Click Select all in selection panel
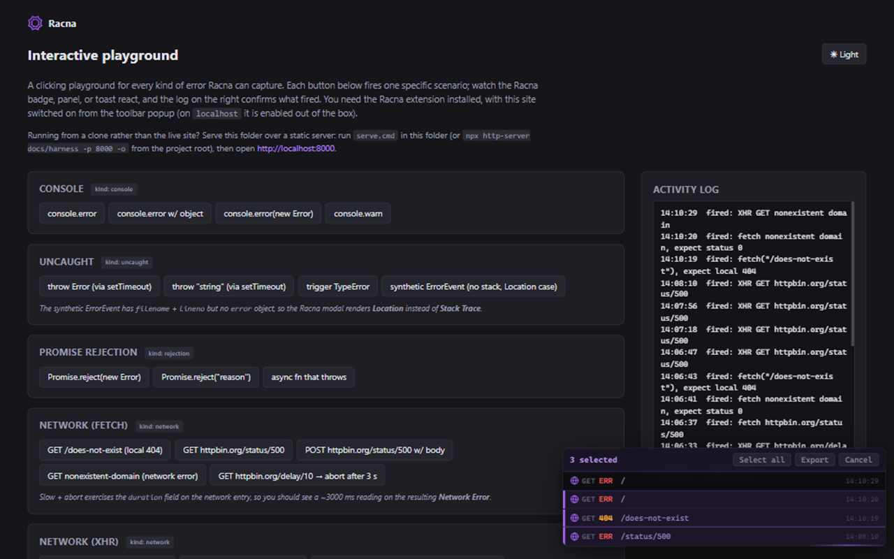 coord(762,460)
